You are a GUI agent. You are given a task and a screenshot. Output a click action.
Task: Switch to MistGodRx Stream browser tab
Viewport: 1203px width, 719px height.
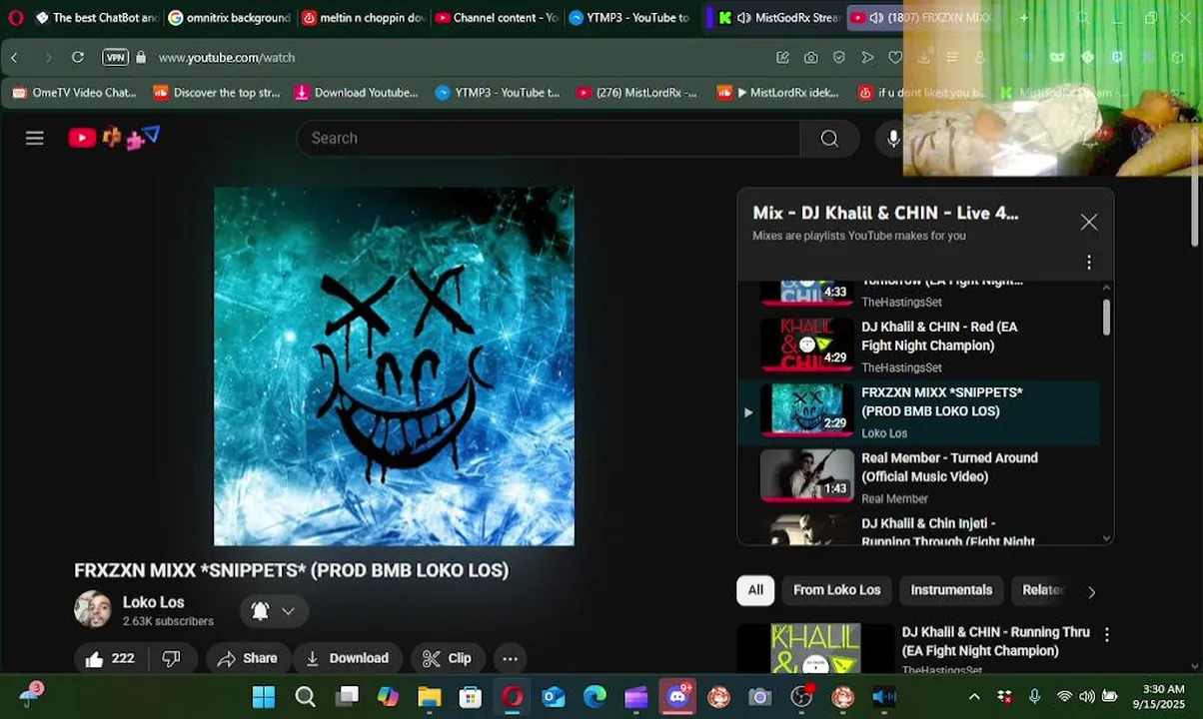(x=779, y=17)
